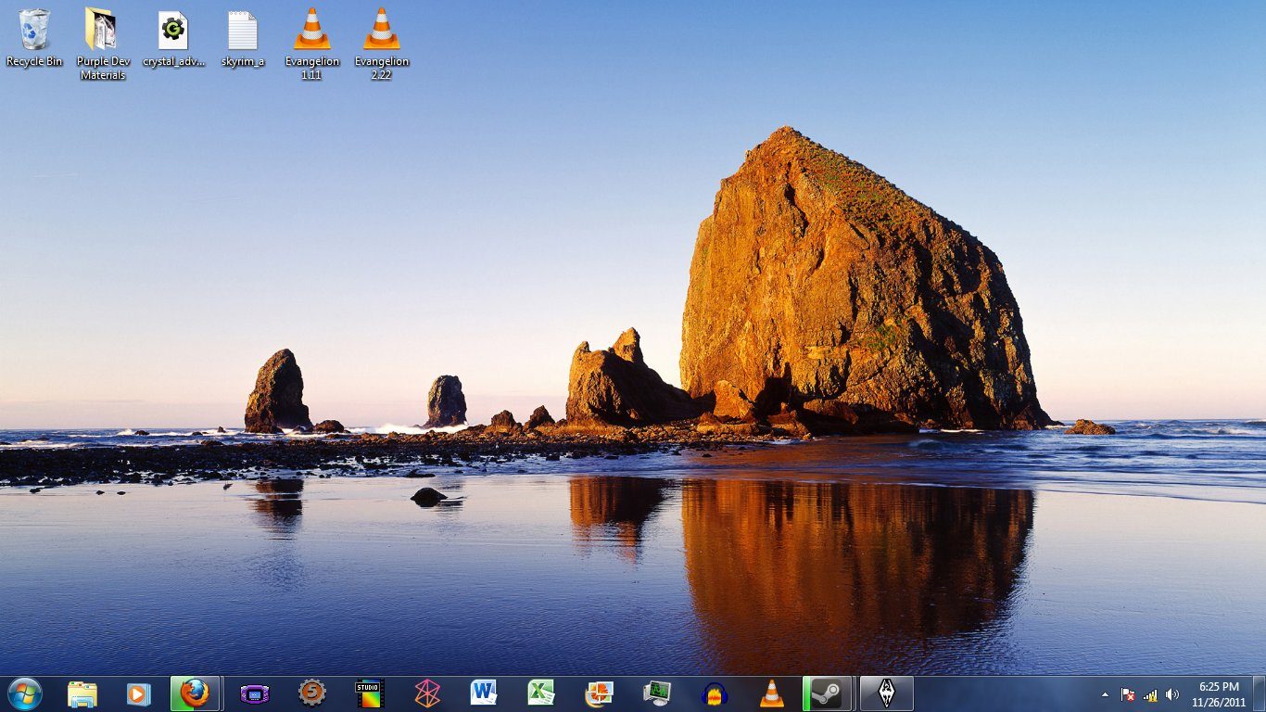Viewport: 1266px width, 712px height.
Task: Open the volume speaker control
Action: click(x=1172, y=694)
